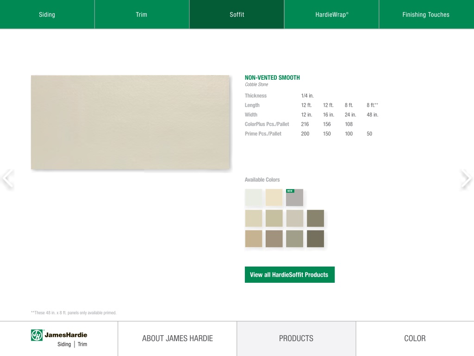Select tan swatch starting third row

click(x=254, y=239)
